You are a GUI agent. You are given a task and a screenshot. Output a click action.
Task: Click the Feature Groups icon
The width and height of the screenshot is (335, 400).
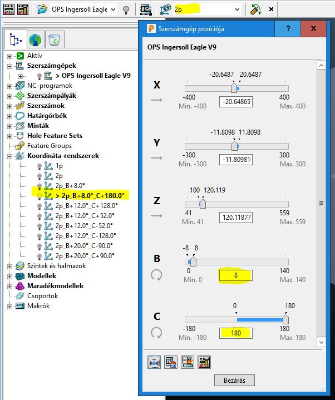[20, 146]
